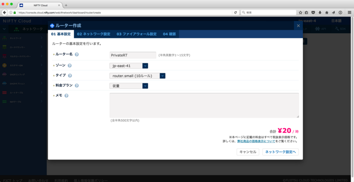The width and height of the screenshot is (354, 182).
Task: Go to the browser home page
Action: (x=327, y=13)
